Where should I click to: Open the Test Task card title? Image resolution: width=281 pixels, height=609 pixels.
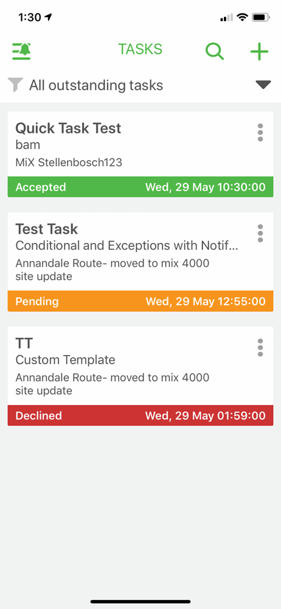[47, 229]
